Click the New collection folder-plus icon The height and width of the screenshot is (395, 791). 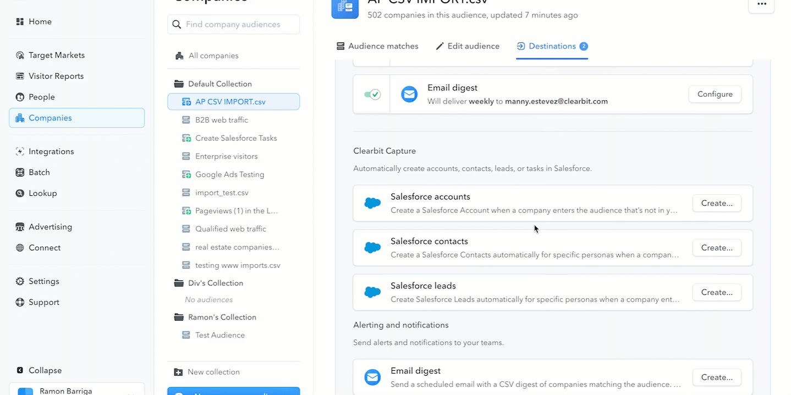(x=178, y=372)
